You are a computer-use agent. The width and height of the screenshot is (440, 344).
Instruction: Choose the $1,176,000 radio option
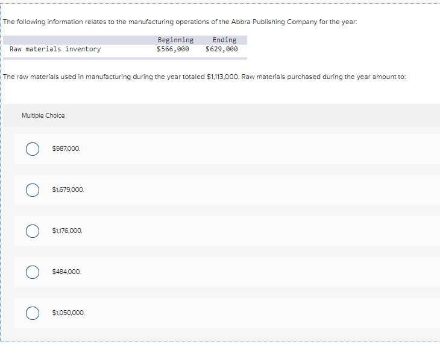[x=33, y=231]
